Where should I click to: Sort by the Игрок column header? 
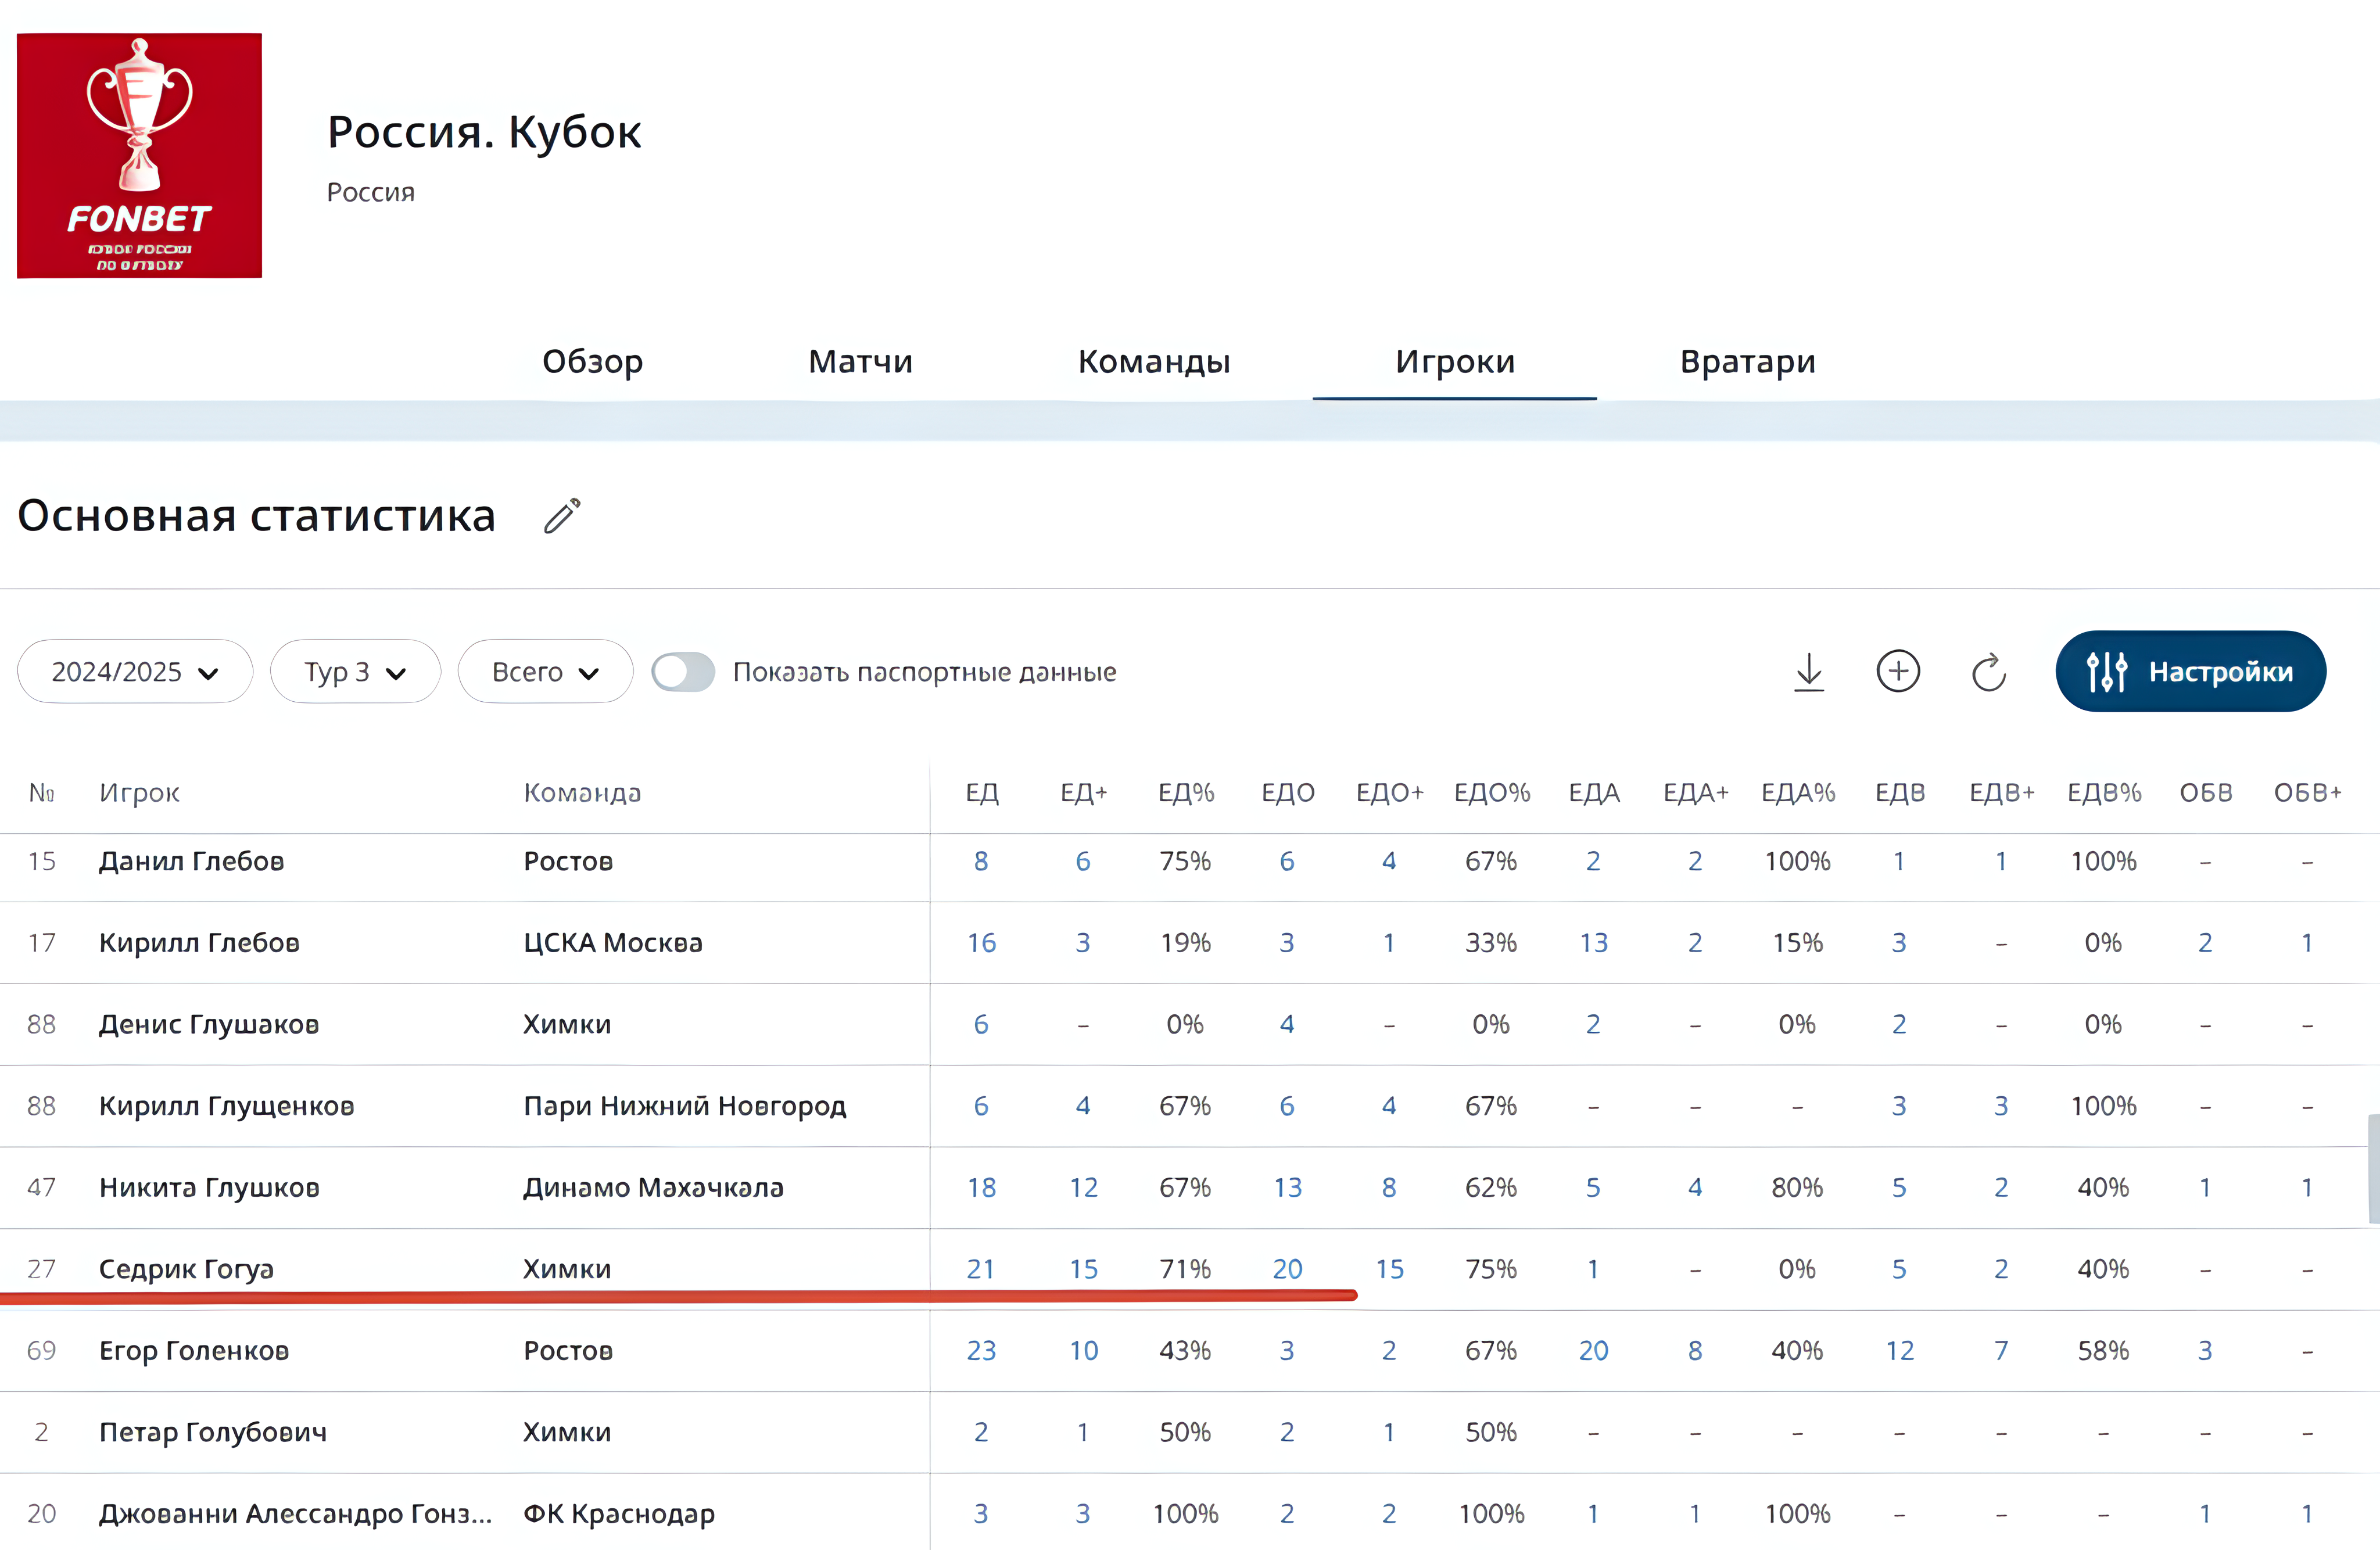[139, 793]
